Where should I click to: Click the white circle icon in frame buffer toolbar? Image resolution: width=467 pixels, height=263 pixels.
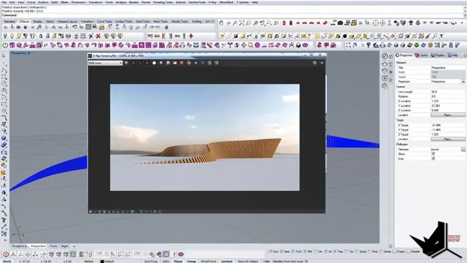pyautogui.click(x=154, y=63)
